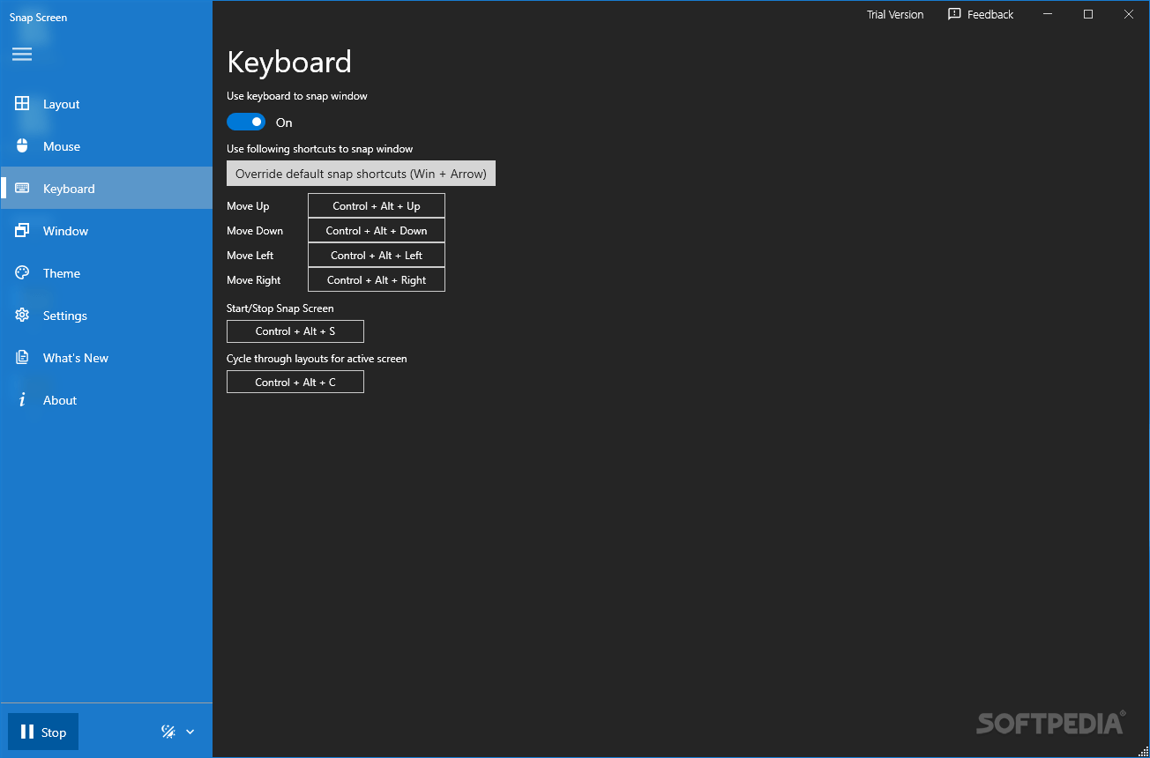The width and height of the screenshot is (1150, 758).
Task: Click the Snap Screen app title
Action: pyautogui.click(x=39, y=17)
